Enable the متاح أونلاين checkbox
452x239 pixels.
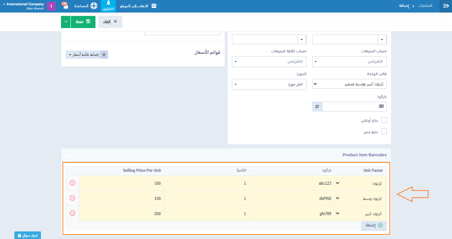click(384, 120)
